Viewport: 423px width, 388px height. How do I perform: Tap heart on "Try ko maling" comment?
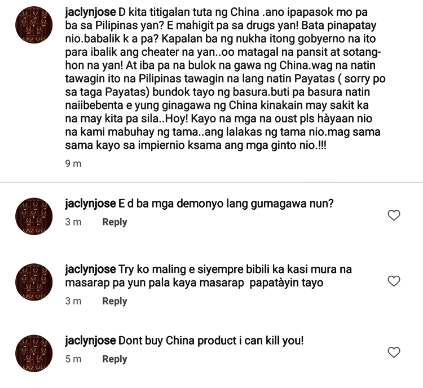(x=394, y=281)
